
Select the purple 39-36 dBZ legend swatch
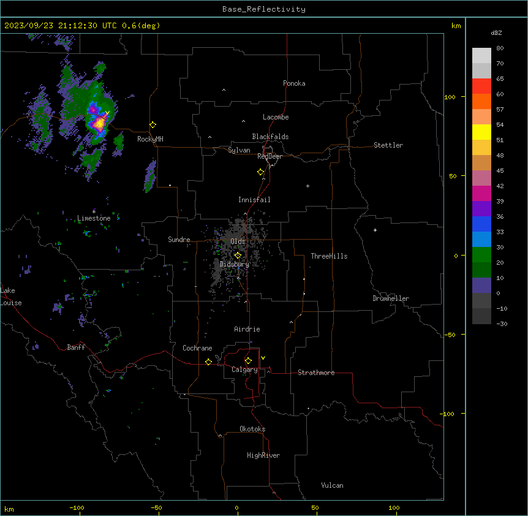point(481,209)
